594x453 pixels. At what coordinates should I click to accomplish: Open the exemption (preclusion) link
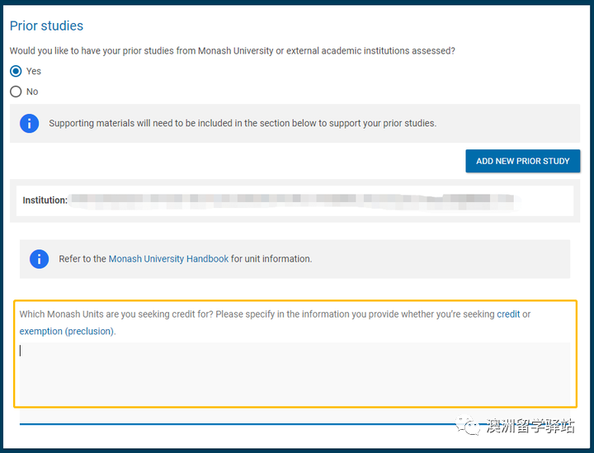click(67, 332)
